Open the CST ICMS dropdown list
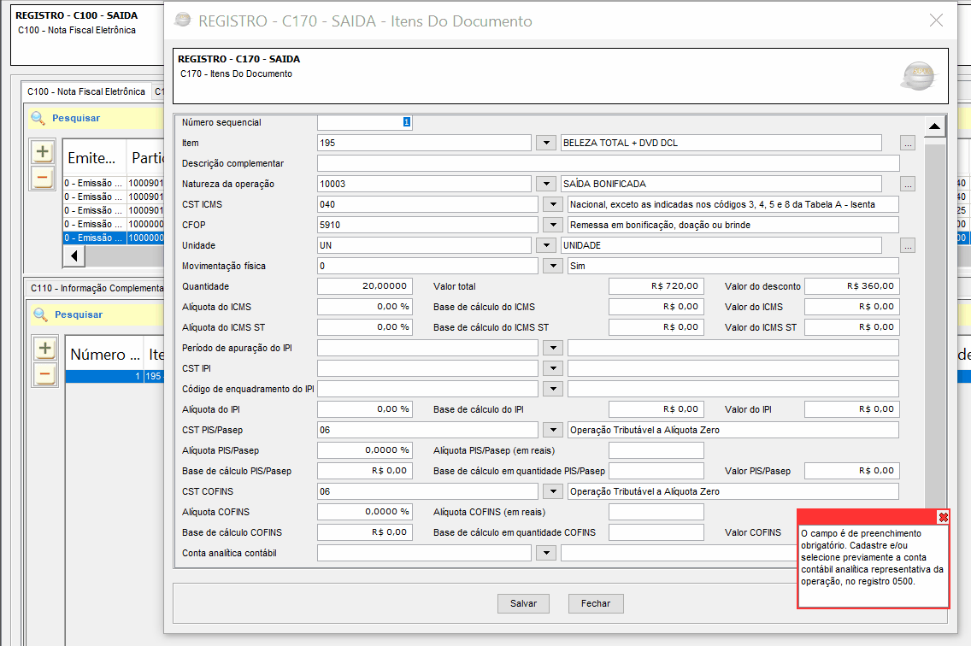 pos(553,204)
